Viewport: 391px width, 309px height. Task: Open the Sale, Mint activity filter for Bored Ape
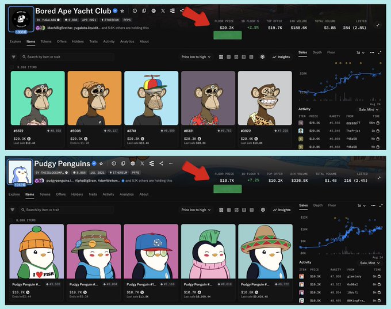[x=369, y=109]
